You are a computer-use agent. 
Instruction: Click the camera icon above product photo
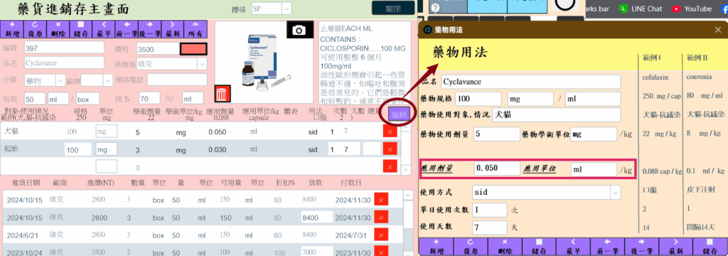(x=299, y=30)
